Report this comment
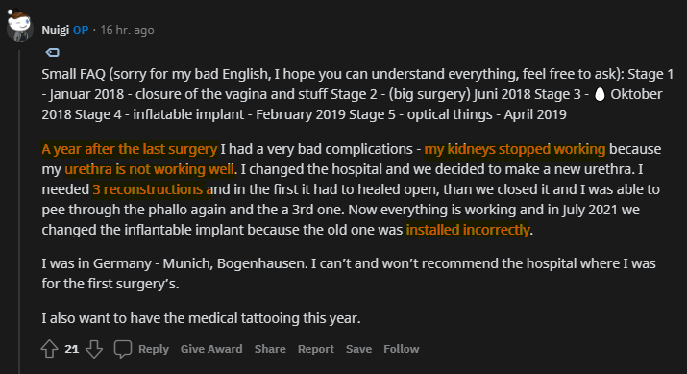This screenshot has width=687, height=374. click(x=316, y=349)
